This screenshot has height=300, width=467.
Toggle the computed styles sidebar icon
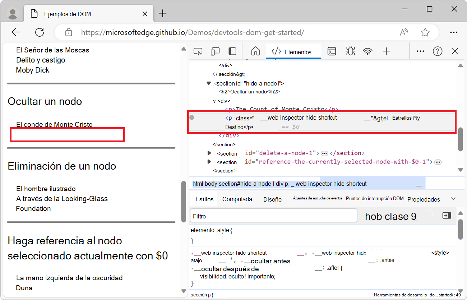pyautogui.click(x=447, y=216)
